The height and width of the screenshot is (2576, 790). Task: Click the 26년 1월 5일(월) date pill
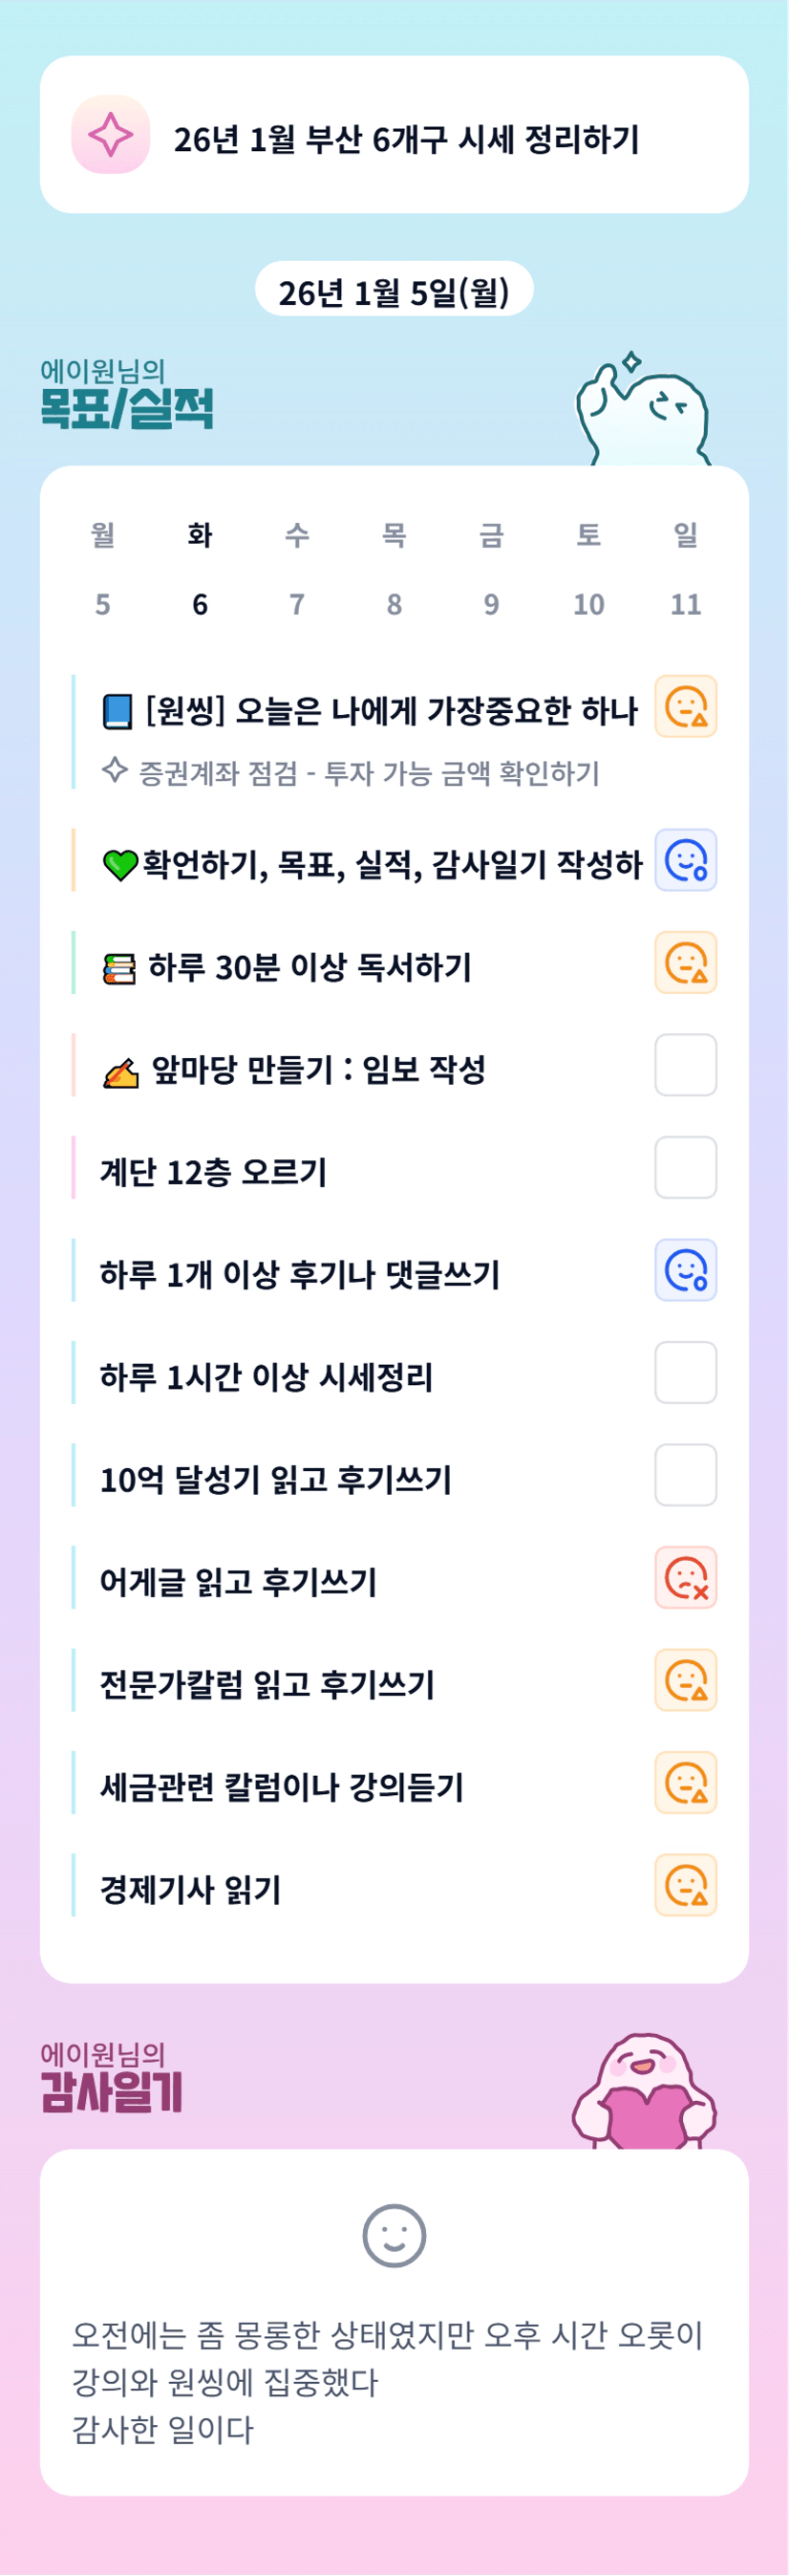pos(394,291)
